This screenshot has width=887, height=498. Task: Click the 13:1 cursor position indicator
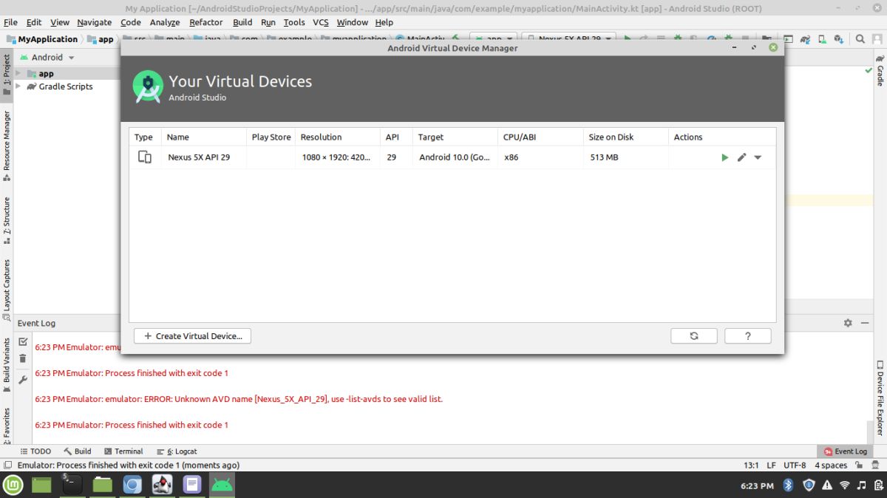pos(751,465)
